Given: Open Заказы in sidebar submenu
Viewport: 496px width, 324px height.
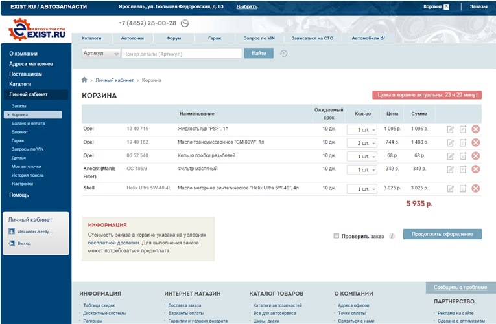Looking at the screenshot, I should (x=19, y=106).
